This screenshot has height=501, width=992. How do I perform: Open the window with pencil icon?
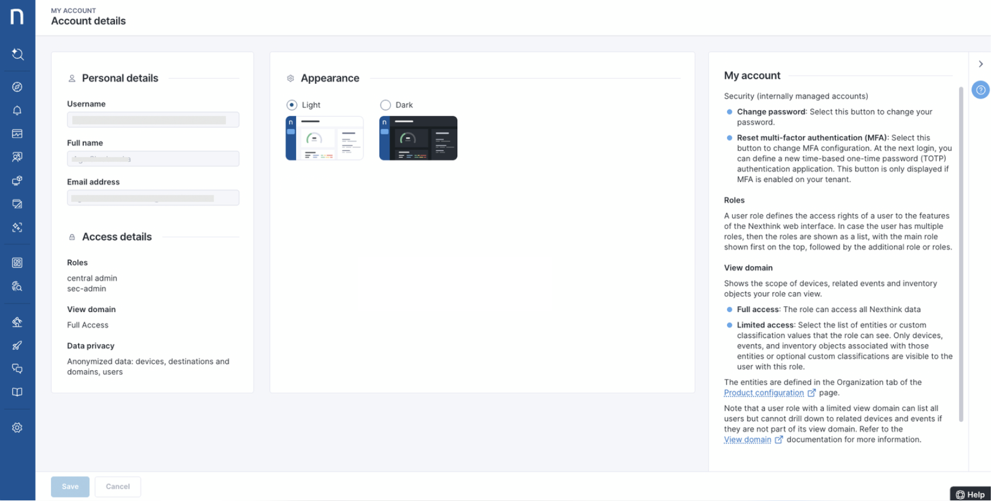coord(17,204)
